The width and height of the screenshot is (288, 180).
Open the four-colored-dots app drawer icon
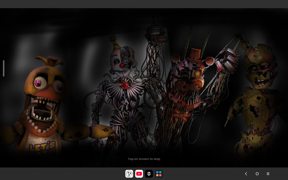[x=159, y=174]
